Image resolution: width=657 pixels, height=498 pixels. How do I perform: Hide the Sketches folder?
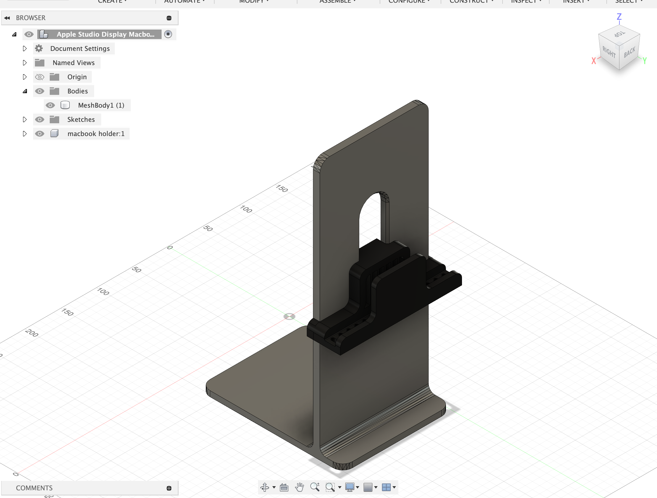pos(39,119)
